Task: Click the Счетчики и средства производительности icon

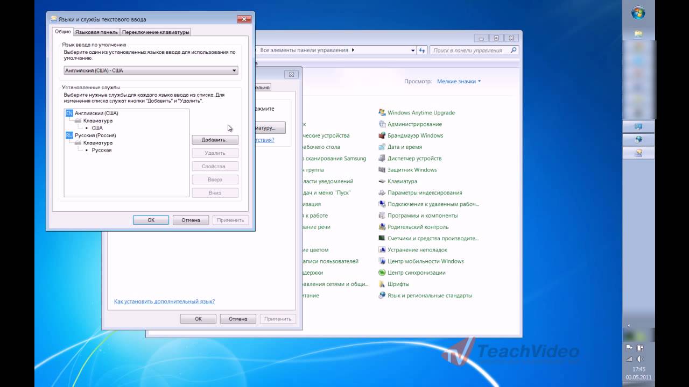Action: point(382,238)
